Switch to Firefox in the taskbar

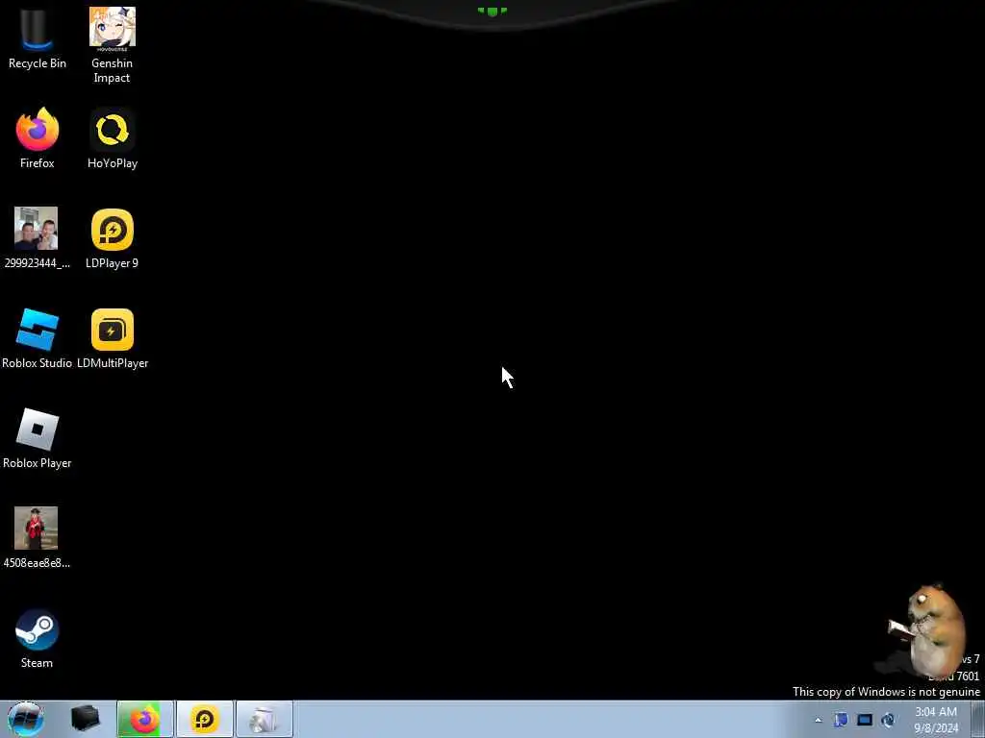[144, 719]
